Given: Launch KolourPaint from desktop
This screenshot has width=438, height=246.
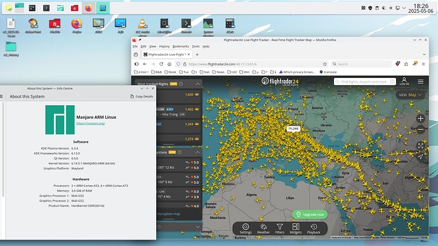Looking at the screenshot, I should (33, 26).
